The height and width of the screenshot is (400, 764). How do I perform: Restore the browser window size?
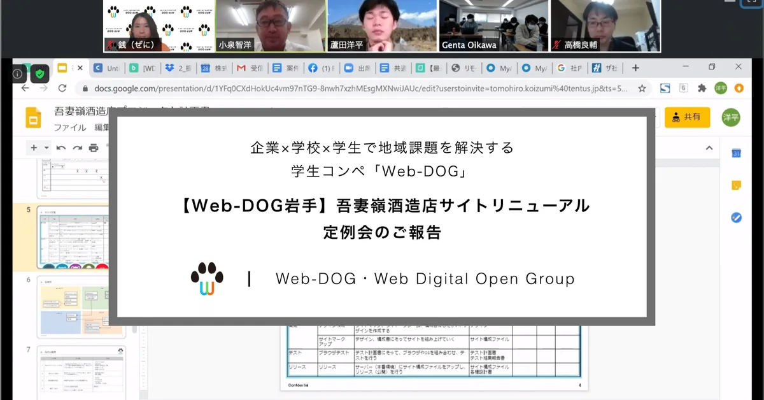[712, 67]
